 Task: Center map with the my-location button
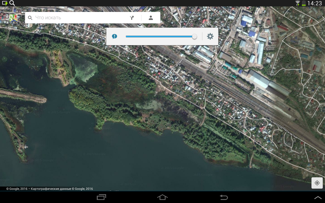coord(317,183)
